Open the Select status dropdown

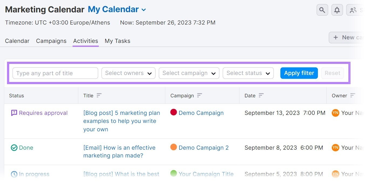pos(248,73)
